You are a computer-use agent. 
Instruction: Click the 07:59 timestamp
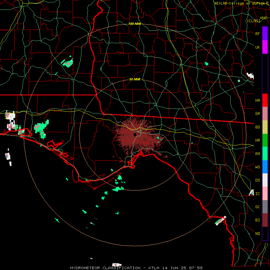pyautogui.click(x=196, y=268)
